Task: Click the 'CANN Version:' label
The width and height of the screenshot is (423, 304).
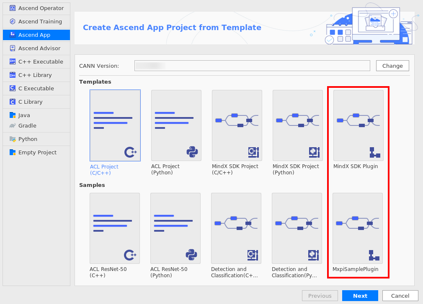Action: 99,66
